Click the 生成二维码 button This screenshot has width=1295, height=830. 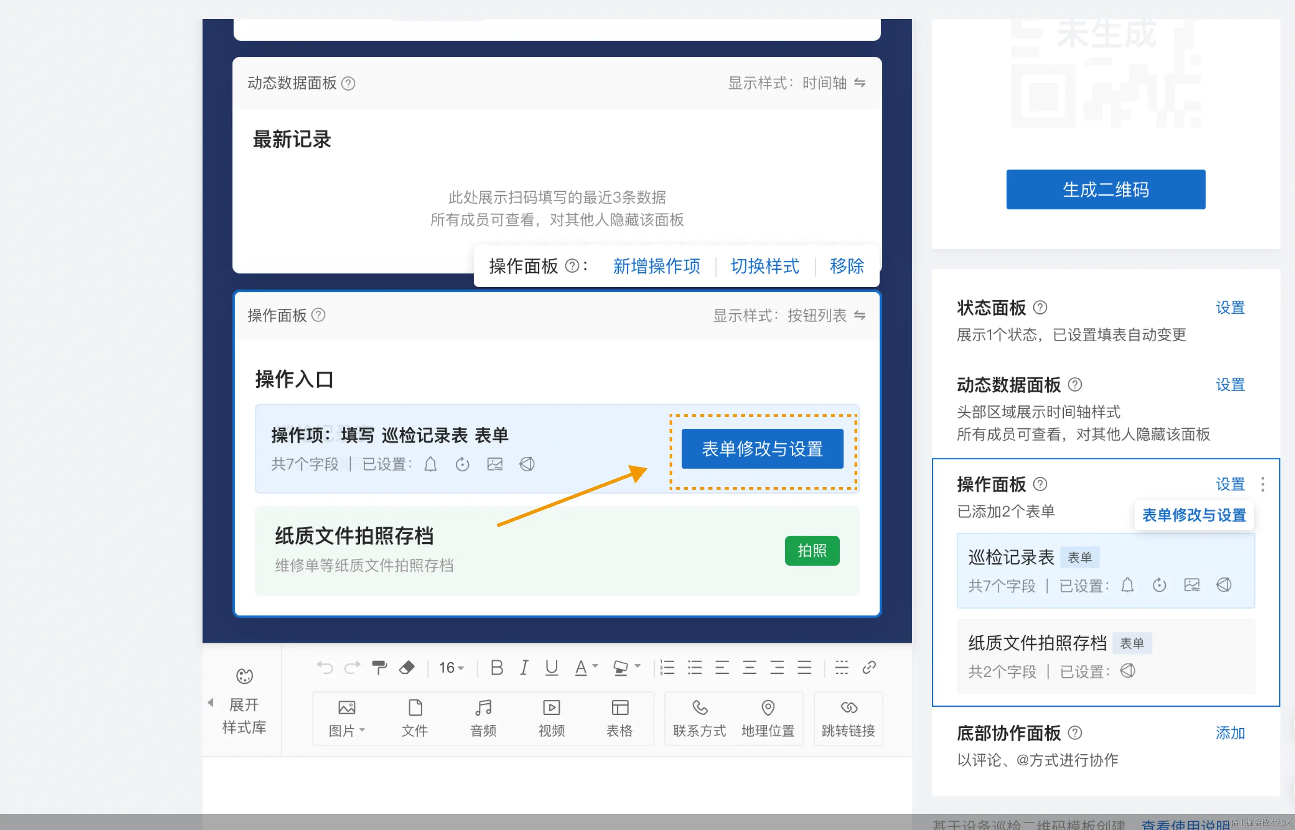click(1105, 190)
